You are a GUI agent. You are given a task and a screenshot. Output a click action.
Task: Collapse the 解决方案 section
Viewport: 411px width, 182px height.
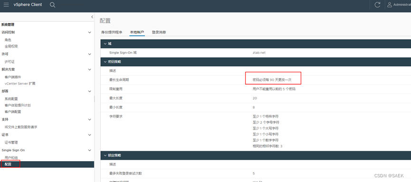point(90,69)
